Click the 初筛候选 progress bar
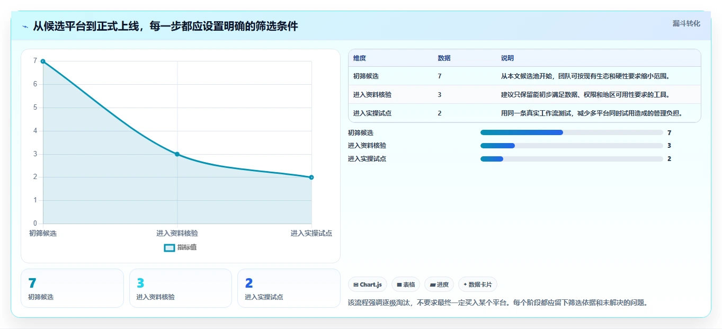Image resolution: width=722 pixels, height=329 pixels. click(x=572, y=132)
